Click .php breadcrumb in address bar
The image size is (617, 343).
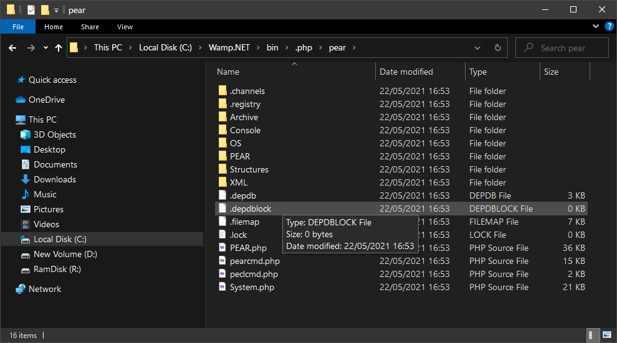pyautogui.click(x=304, y=47)
